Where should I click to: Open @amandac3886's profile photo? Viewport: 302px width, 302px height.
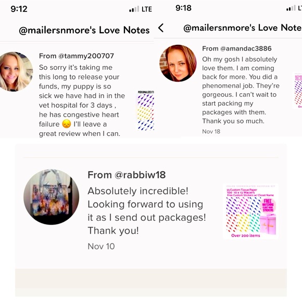178,63
